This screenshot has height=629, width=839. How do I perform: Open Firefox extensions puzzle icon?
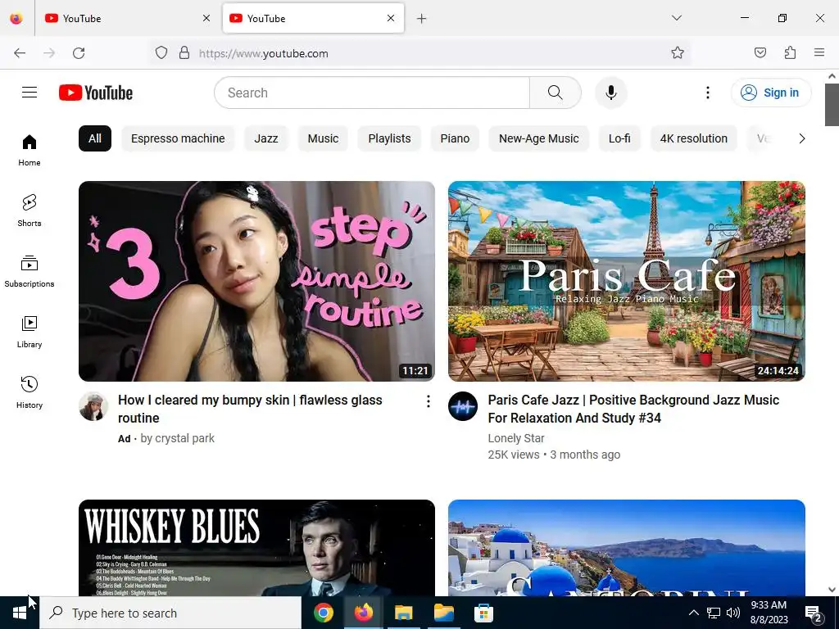click(x=790, y=52)
